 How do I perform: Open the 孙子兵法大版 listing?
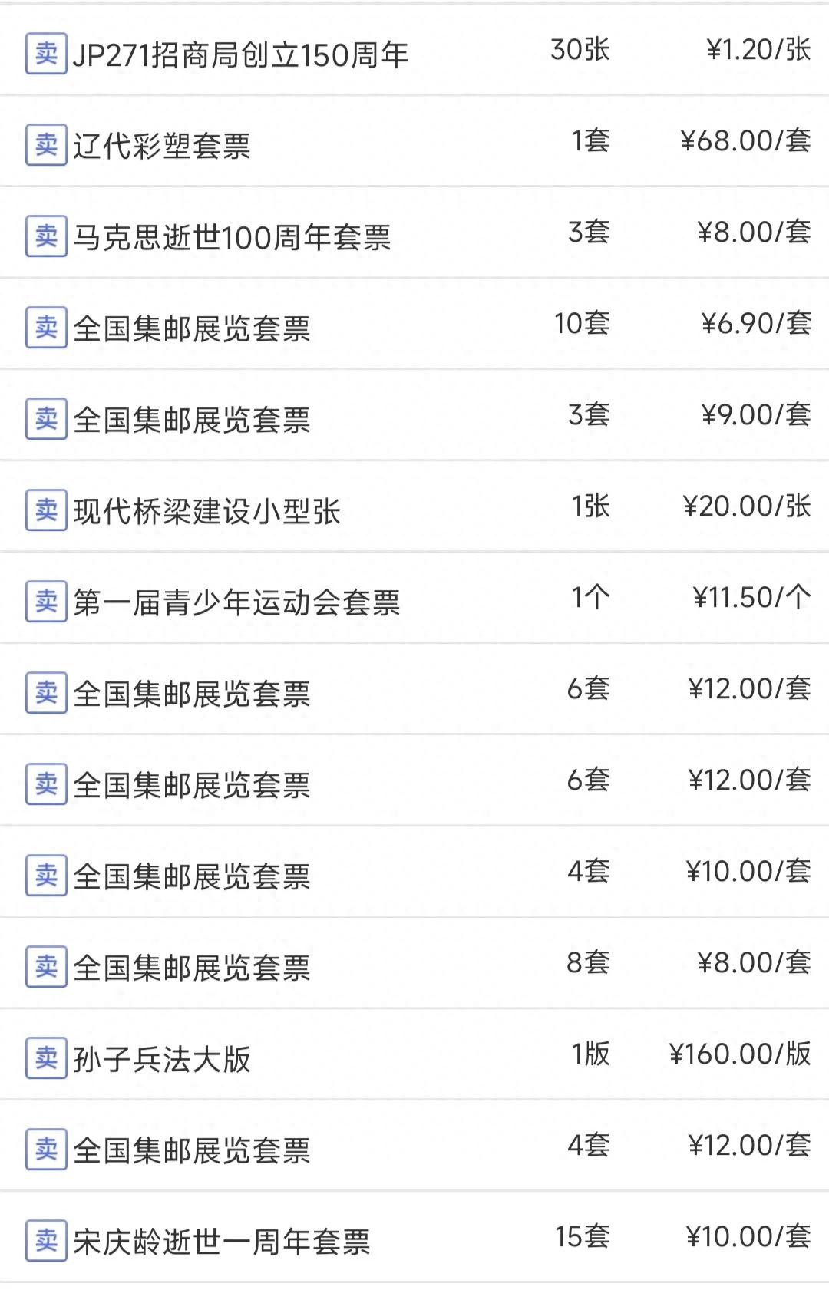click(x=162, y=1059)
